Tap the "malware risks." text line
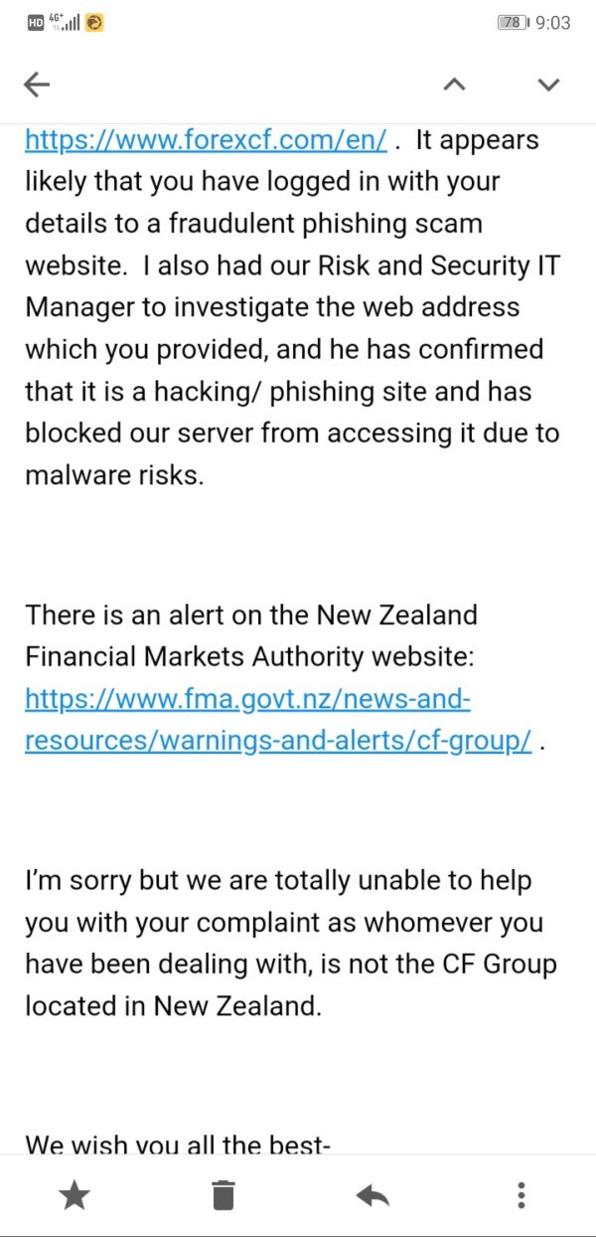This screenshot has width=596, height=1237. [114, 475]
